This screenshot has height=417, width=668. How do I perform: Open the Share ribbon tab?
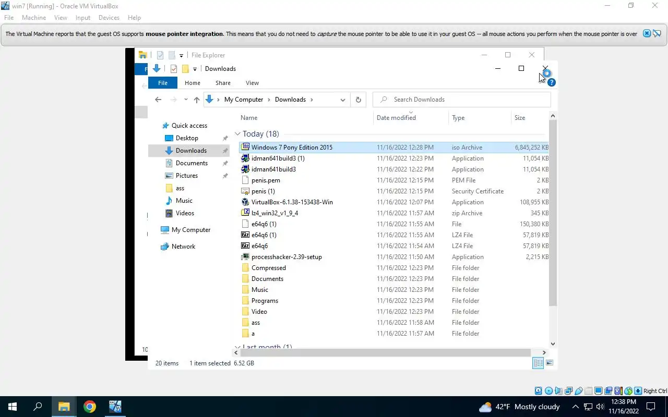(223, 83)
